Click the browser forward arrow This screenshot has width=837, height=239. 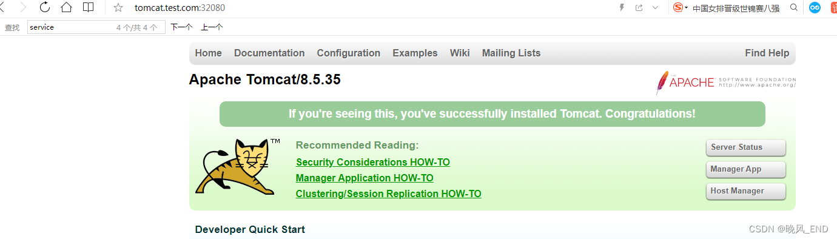click(x=23, y=8)
